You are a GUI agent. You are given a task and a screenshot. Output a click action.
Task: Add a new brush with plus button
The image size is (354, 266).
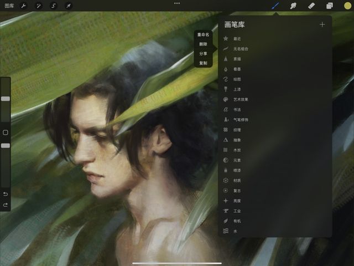pos(322,24)
